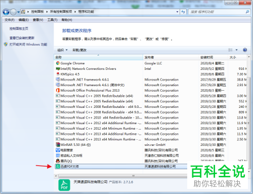Click the vertical scrollbar up arrow

(248, 57)
